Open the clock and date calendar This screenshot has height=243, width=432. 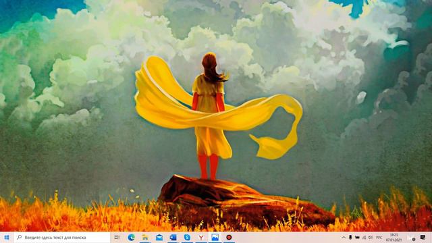[x=394, y=237]
